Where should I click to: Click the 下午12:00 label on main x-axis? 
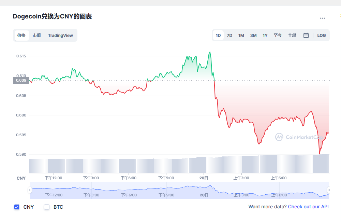pyautogui.click(x=54, y=178)
